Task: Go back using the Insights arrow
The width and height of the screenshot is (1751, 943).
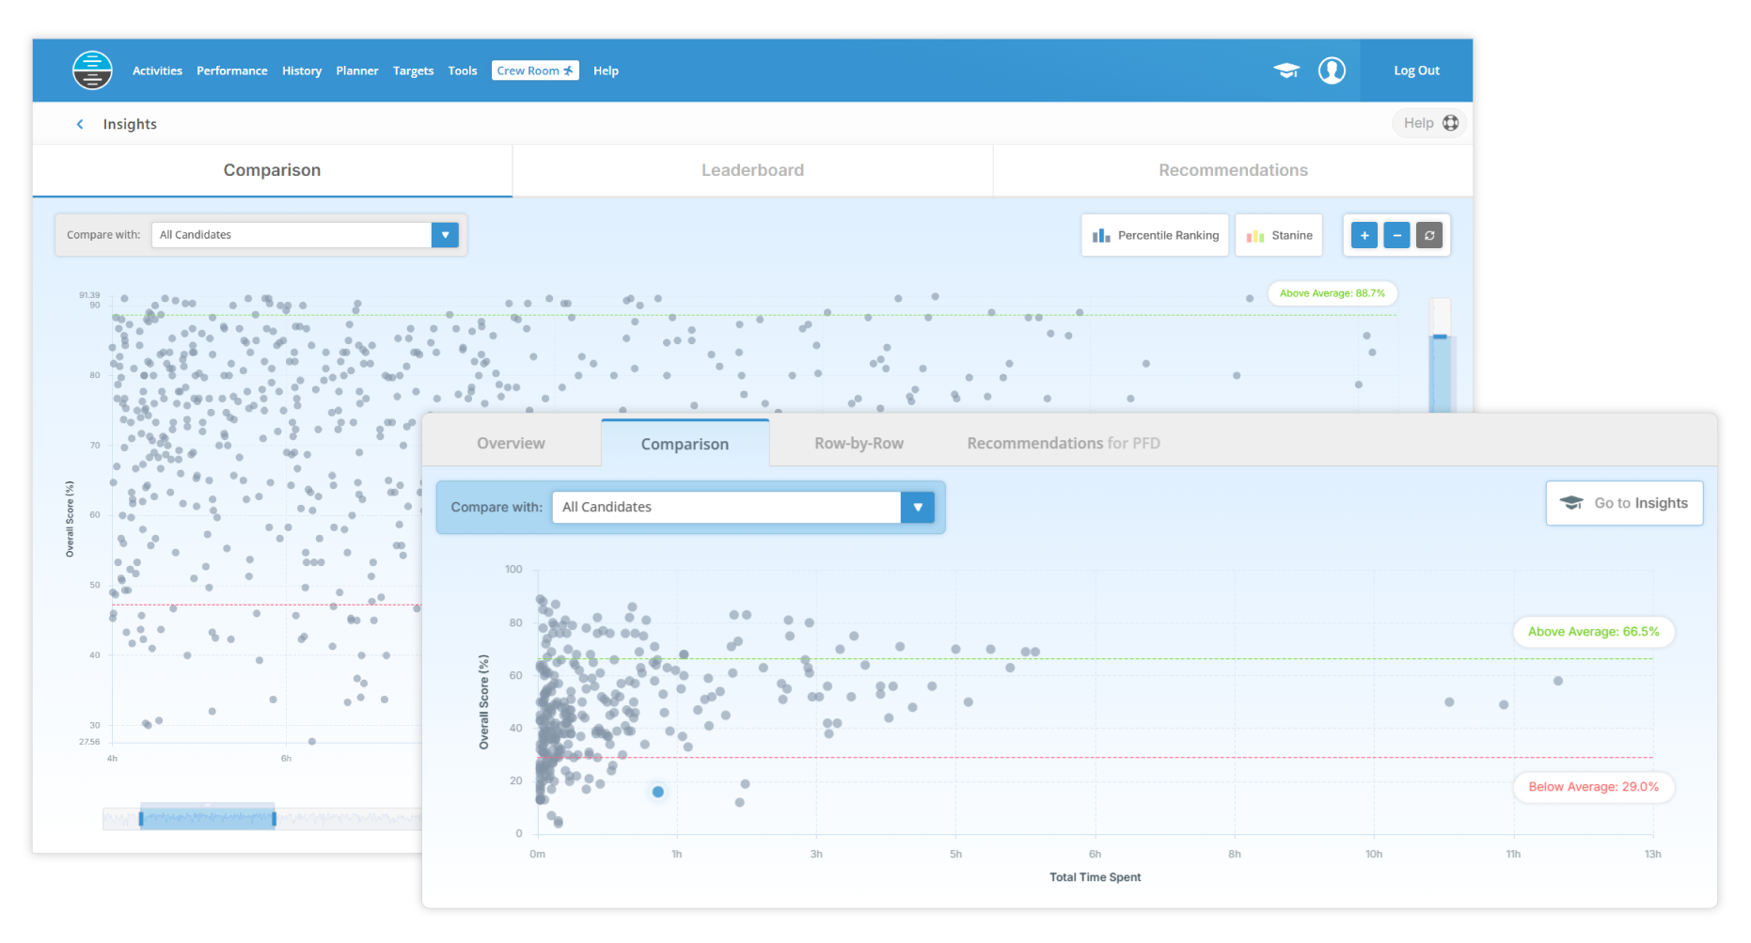Action: pyautogui.click(x=80, y=124)
